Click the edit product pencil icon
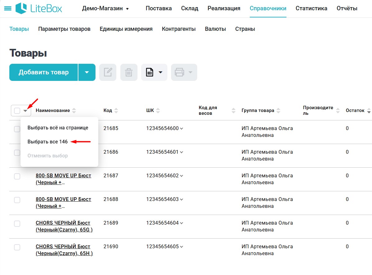The image size is (372, 275). tap(108, 72)
